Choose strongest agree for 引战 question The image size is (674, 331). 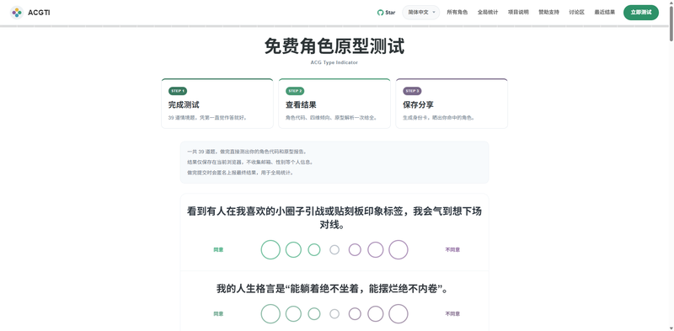tap(270, 250)
